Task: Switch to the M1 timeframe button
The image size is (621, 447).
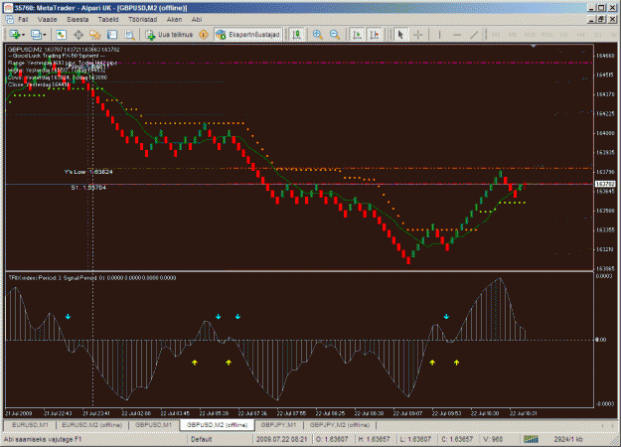Action: pos(496,35)
